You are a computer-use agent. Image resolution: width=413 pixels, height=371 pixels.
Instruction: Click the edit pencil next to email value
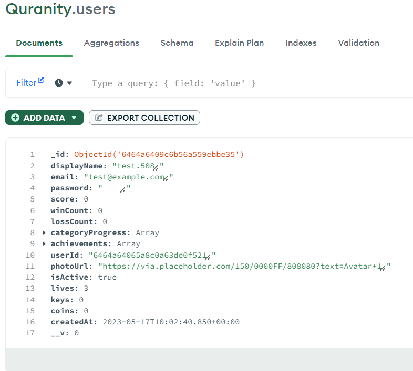tap(164, 178)
